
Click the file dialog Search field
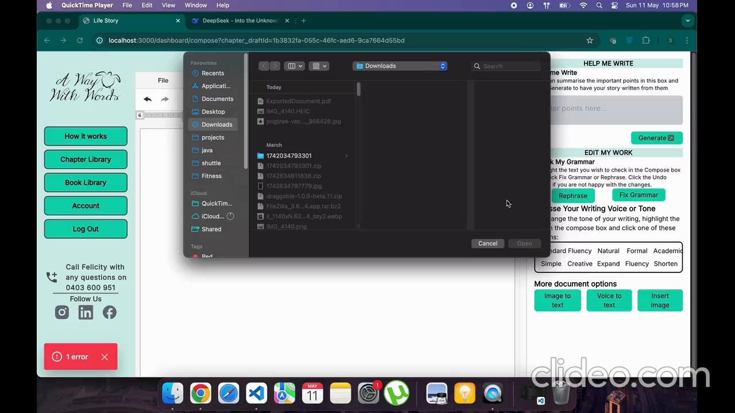(510, 66)
